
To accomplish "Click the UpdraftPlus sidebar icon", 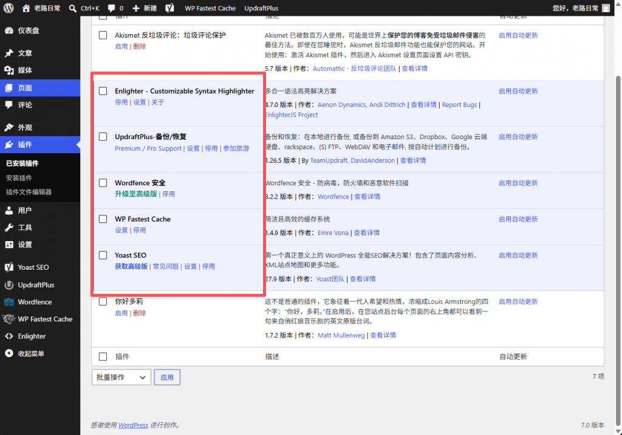I will point(9,285).
